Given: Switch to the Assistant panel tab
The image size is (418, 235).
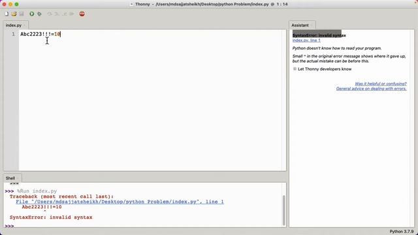Looking at the screenshot, I should 300,25.
